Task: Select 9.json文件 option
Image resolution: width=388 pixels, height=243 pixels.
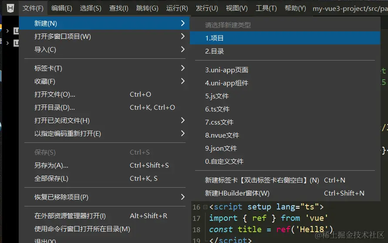Action: coord(285,148)
